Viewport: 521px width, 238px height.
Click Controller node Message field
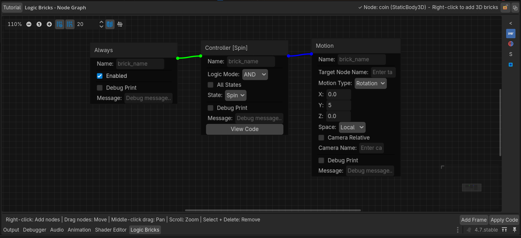point(259,118)
